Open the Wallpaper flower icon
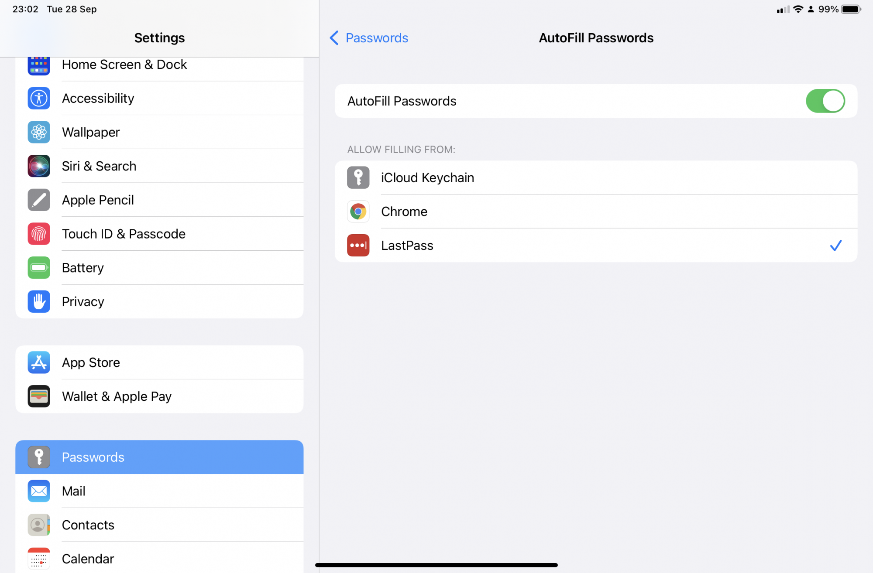The image size is (873, 573). [39, 132]
